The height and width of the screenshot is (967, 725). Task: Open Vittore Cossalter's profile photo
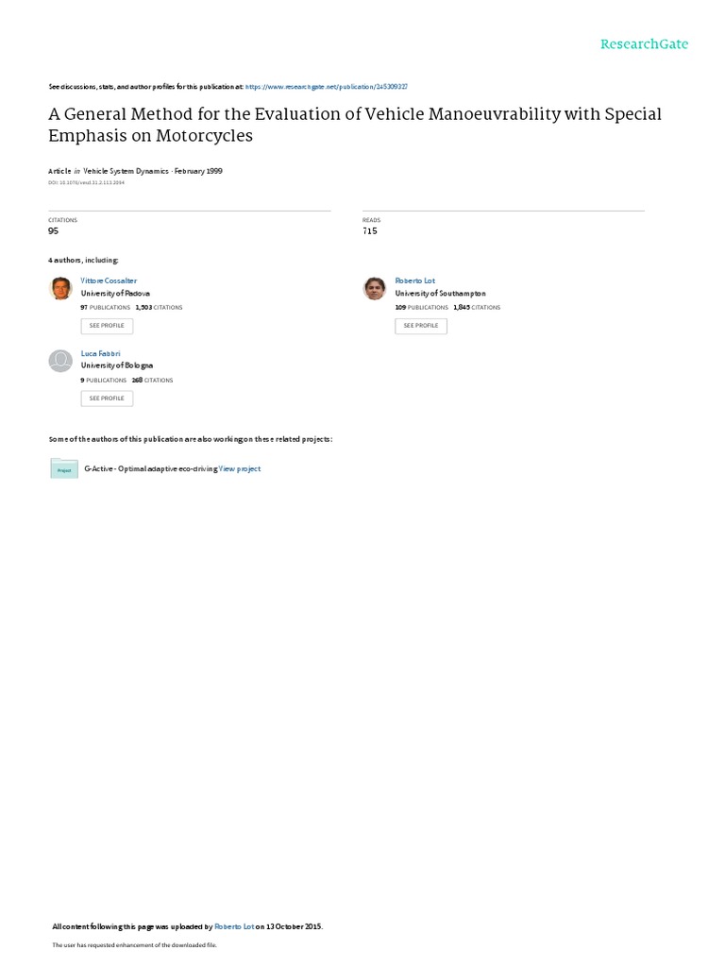(x=60, y=288)
